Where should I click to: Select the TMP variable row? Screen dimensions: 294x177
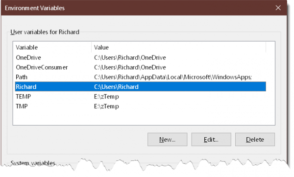[x=141, y=106]
